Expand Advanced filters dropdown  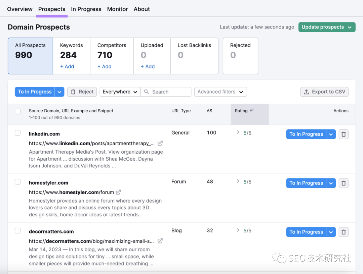click(220, 92)
